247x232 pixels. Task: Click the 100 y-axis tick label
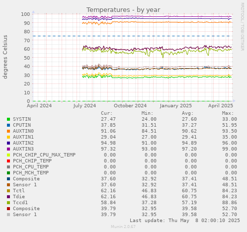pyautogui.click(x=25, y=14)
